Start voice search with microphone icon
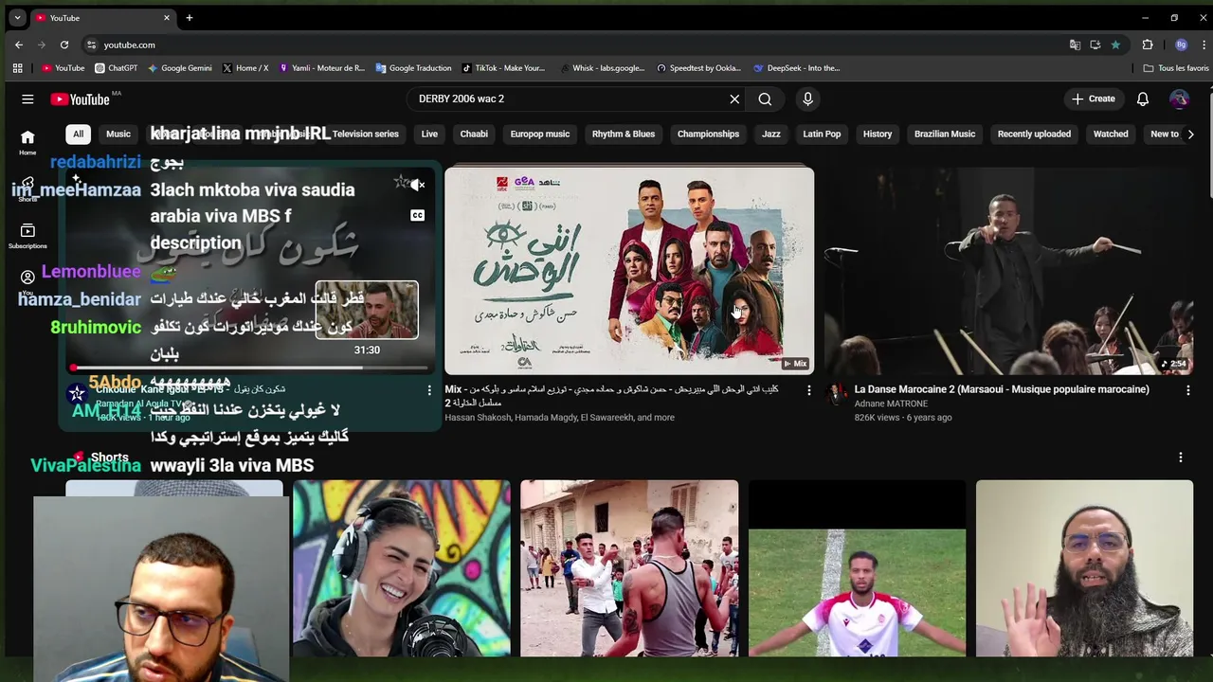 (807, 99)
